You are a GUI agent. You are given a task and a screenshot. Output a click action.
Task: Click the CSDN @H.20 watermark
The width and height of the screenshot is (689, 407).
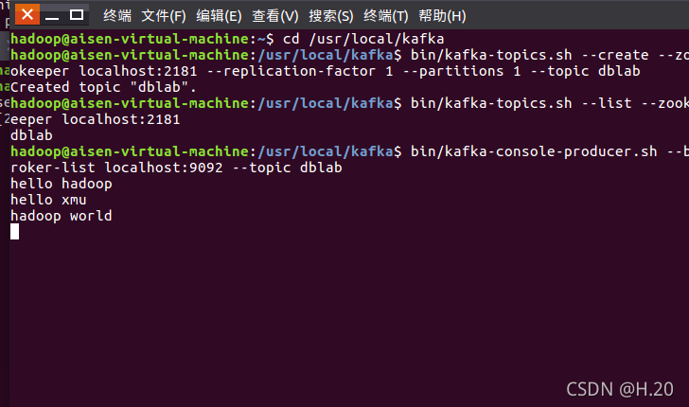(620, 389)
